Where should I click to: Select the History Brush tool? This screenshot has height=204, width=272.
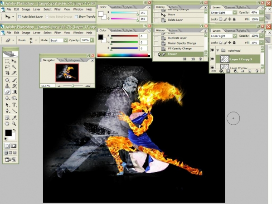coord(14,86)
